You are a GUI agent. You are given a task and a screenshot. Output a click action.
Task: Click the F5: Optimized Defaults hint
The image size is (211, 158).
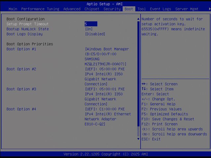click(x=165, y=114)
